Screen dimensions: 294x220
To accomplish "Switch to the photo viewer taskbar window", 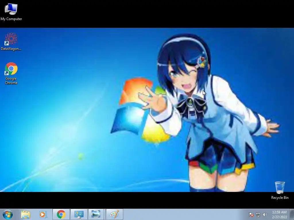I will pyautogui.click(x=96, y=214).
